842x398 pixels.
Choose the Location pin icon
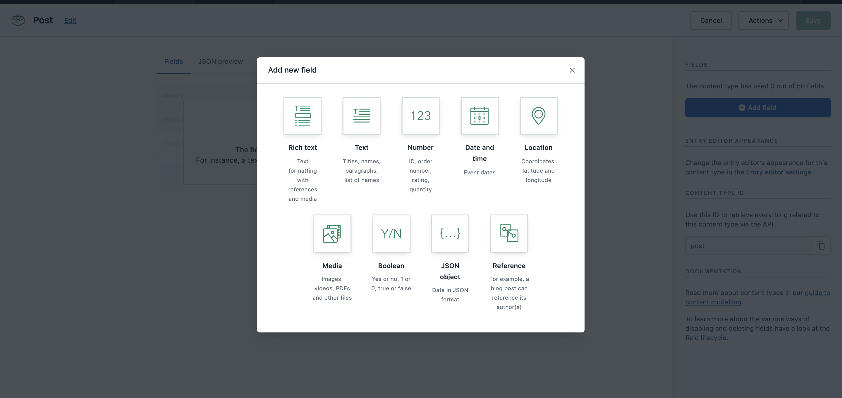click(538, 116)
